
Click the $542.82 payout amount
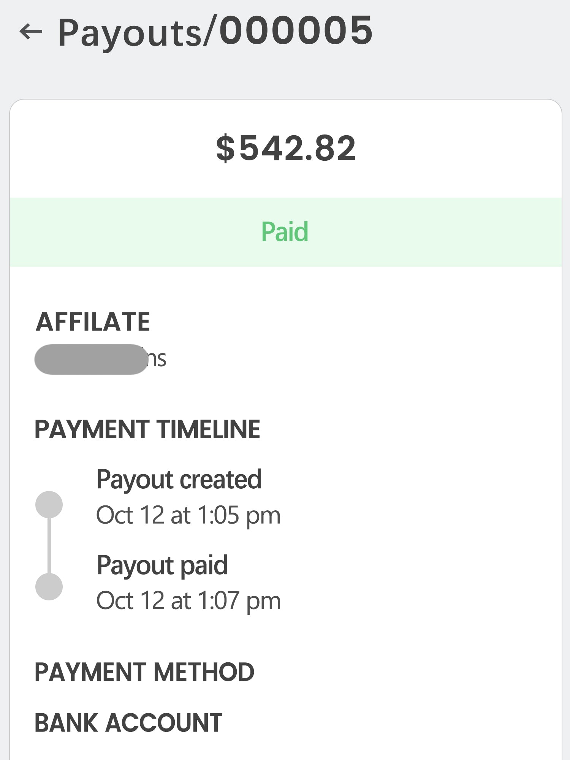pyautogui.click(x=286, y=148)
